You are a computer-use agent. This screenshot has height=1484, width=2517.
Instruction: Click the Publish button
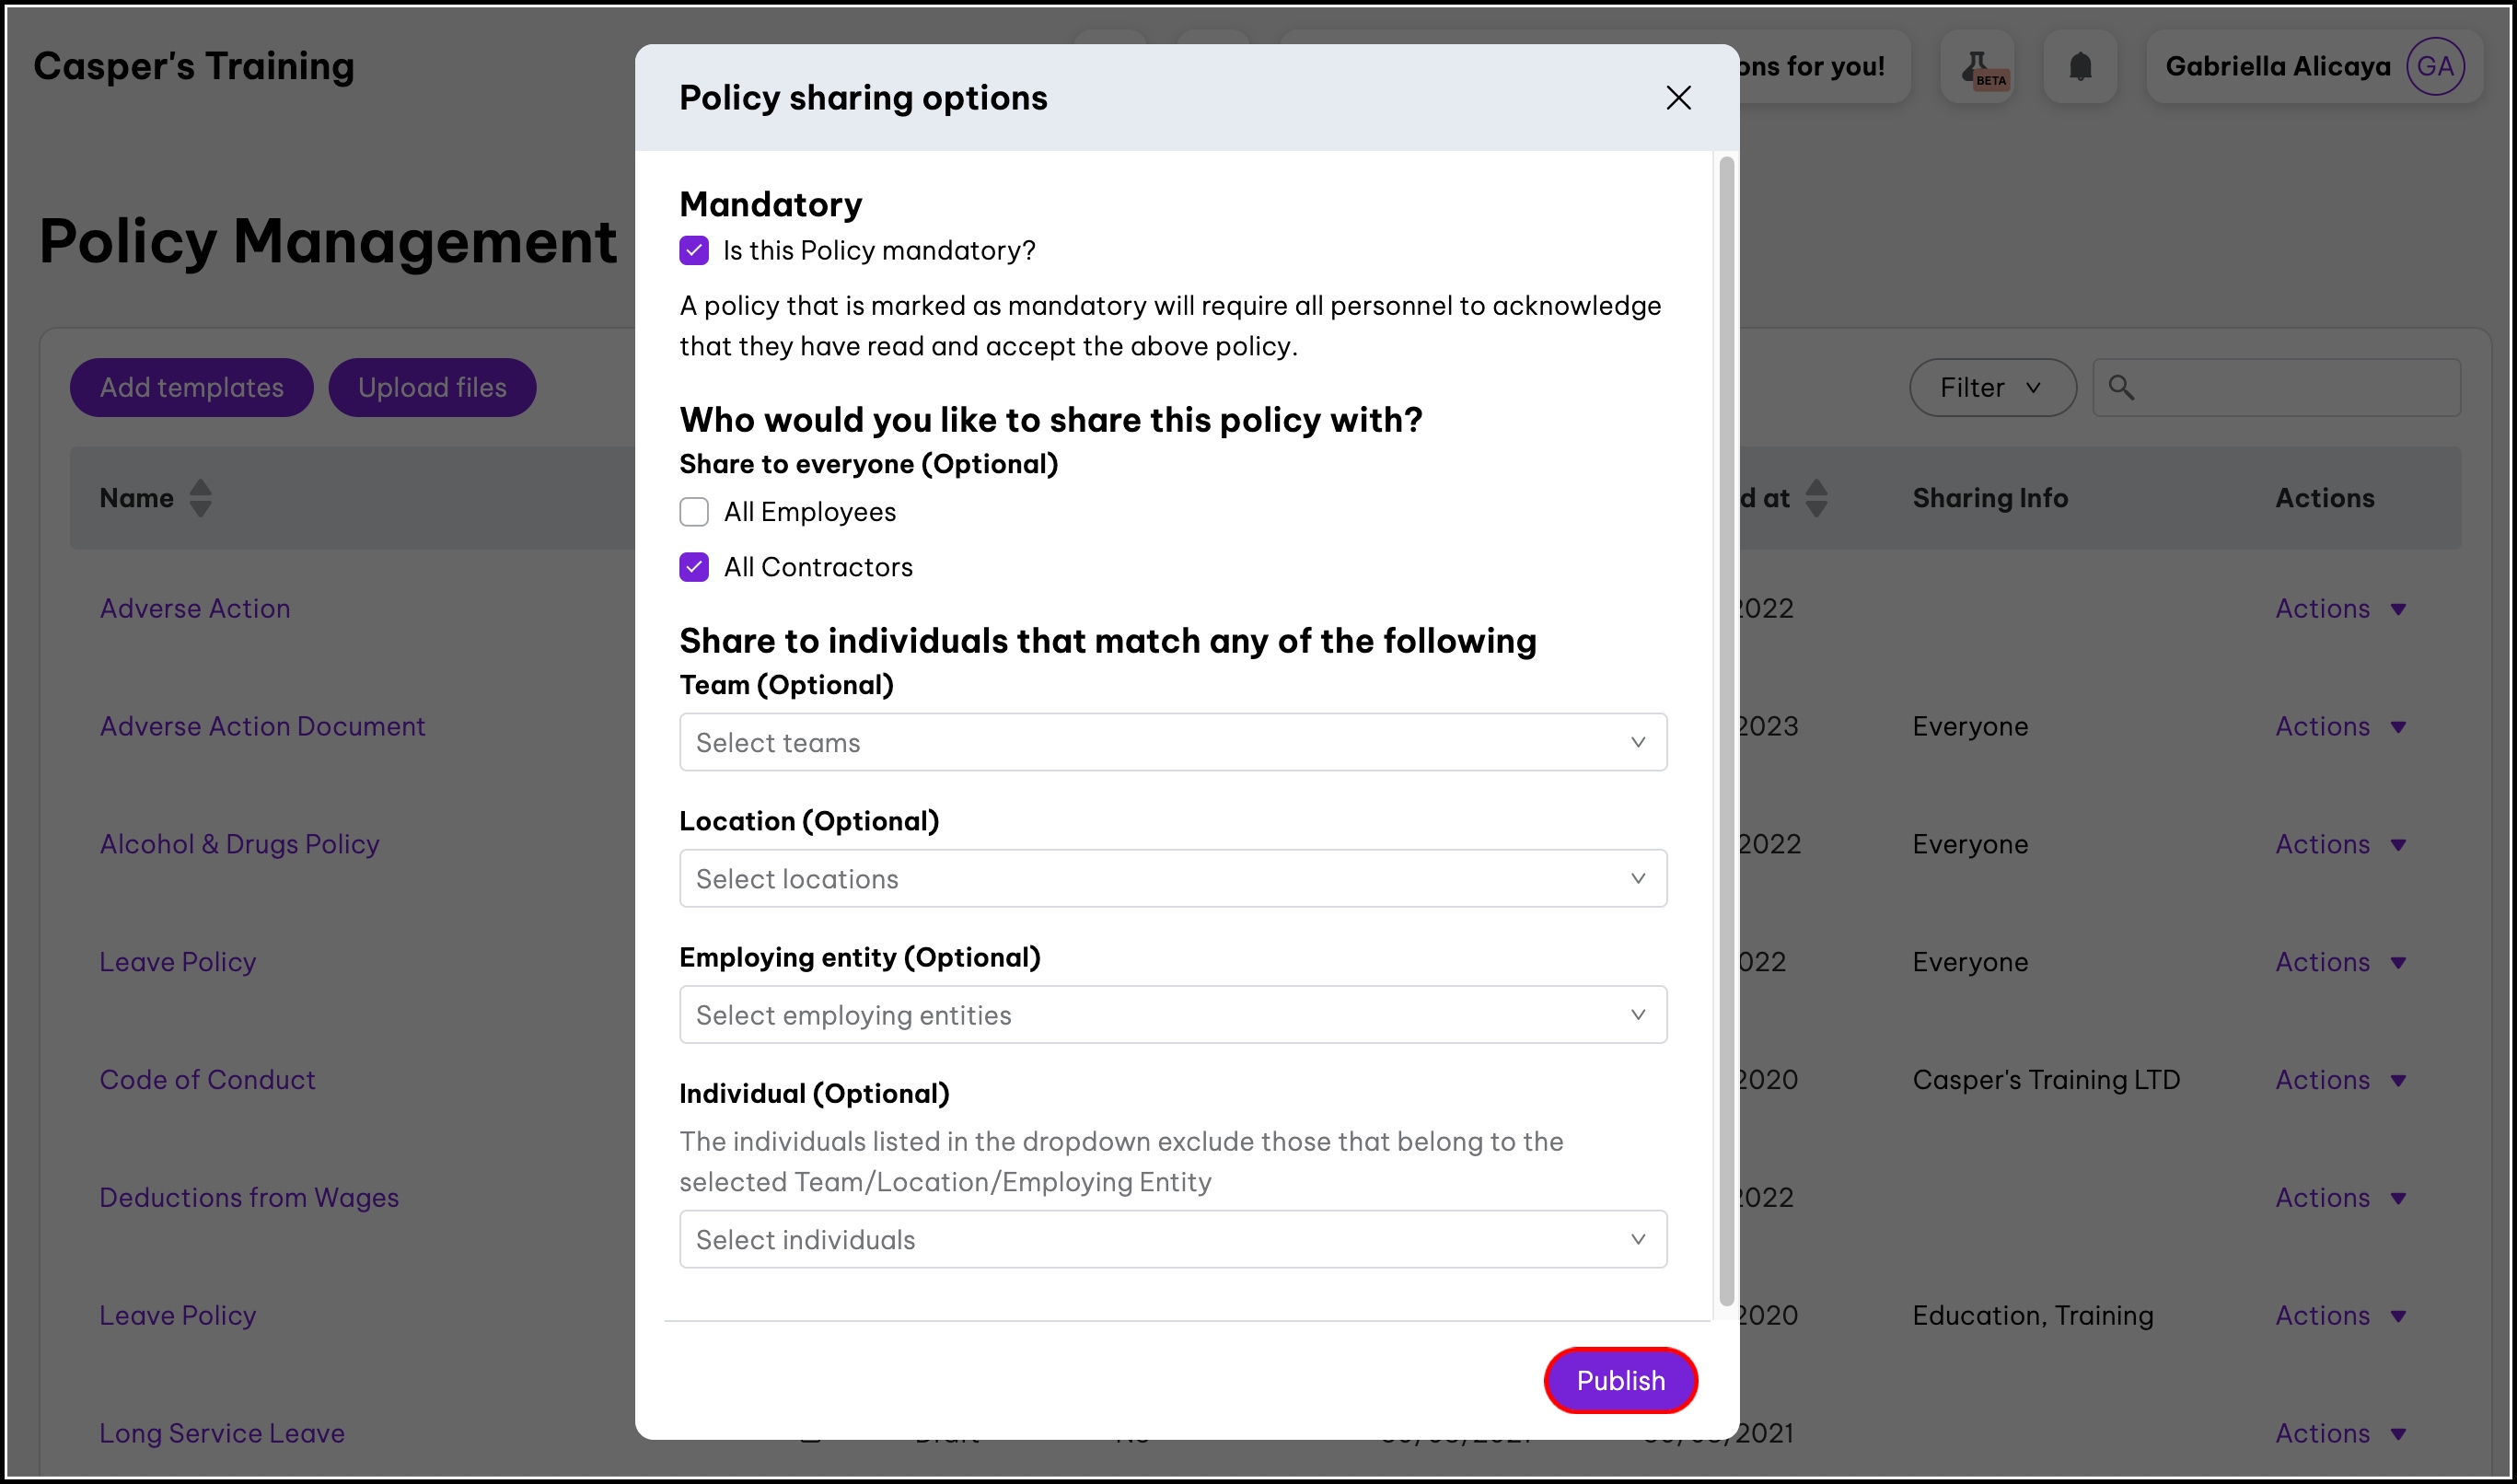1620,1380
